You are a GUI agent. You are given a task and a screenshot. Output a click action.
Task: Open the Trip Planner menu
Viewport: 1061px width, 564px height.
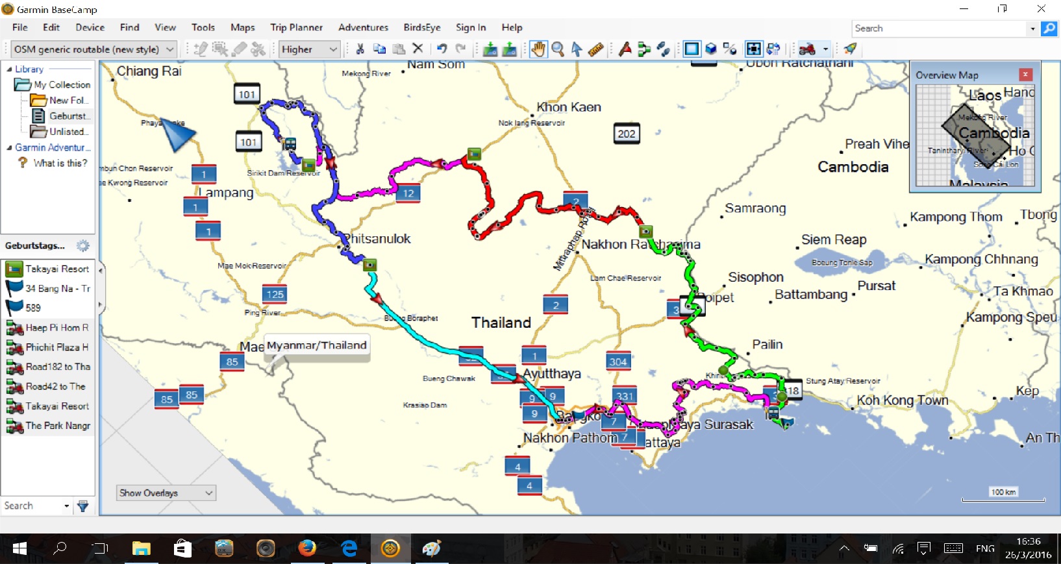[296, 27]
